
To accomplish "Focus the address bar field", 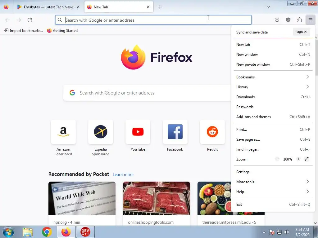I will (x=153, y=20).
